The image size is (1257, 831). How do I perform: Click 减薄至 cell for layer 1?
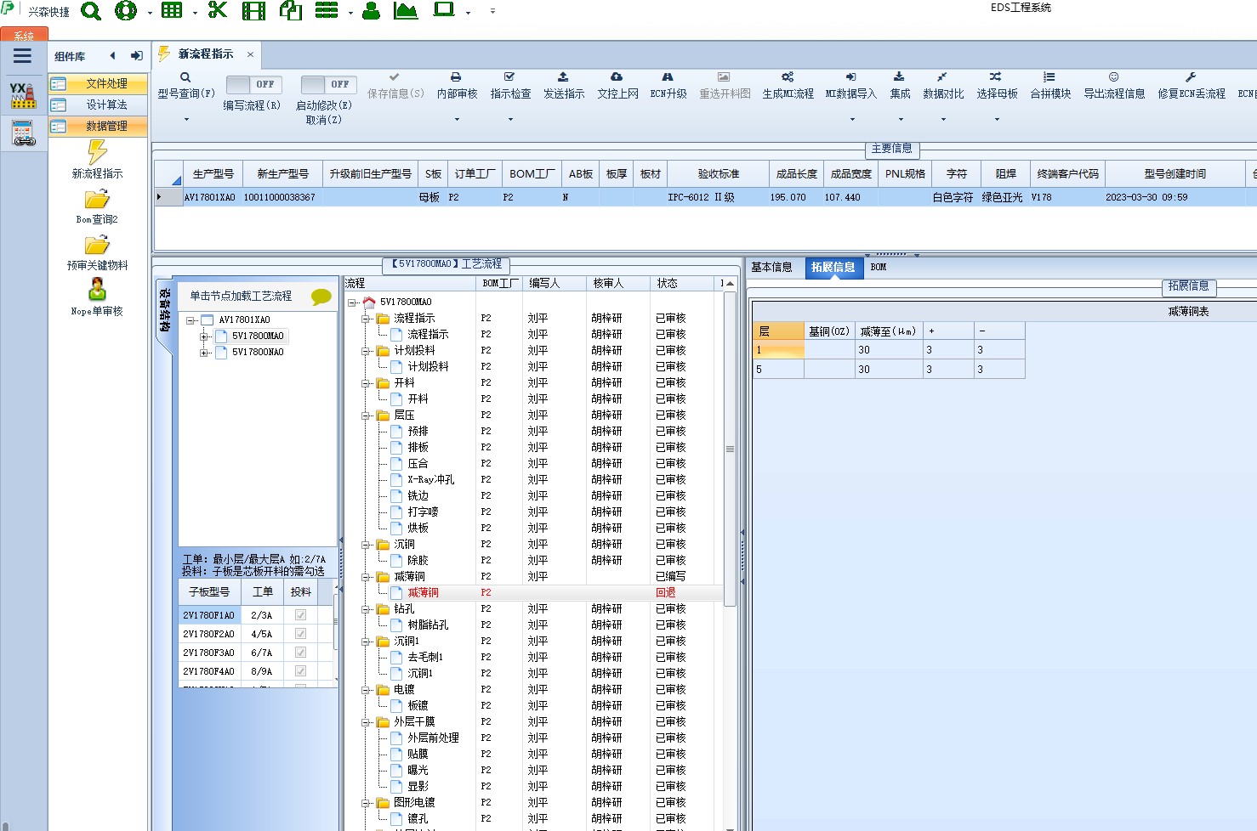[889, 349]
